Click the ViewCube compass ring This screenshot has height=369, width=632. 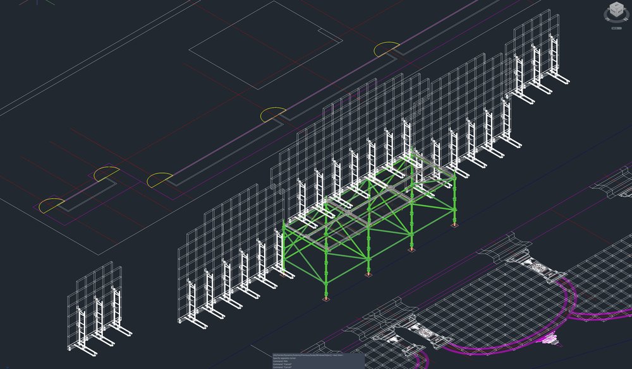(605, 18)
